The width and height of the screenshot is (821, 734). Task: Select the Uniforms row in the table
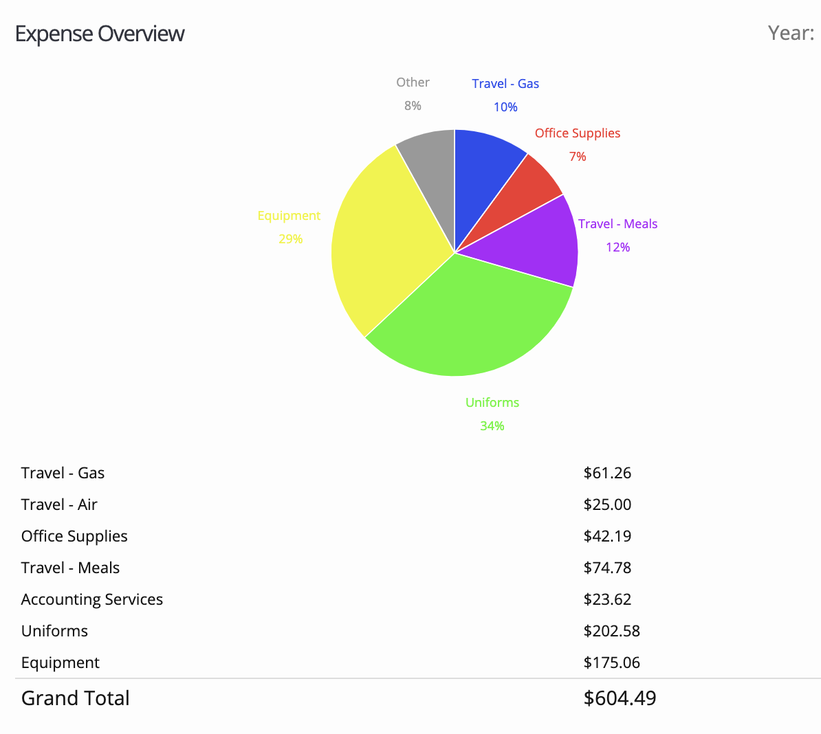(54, 631)
